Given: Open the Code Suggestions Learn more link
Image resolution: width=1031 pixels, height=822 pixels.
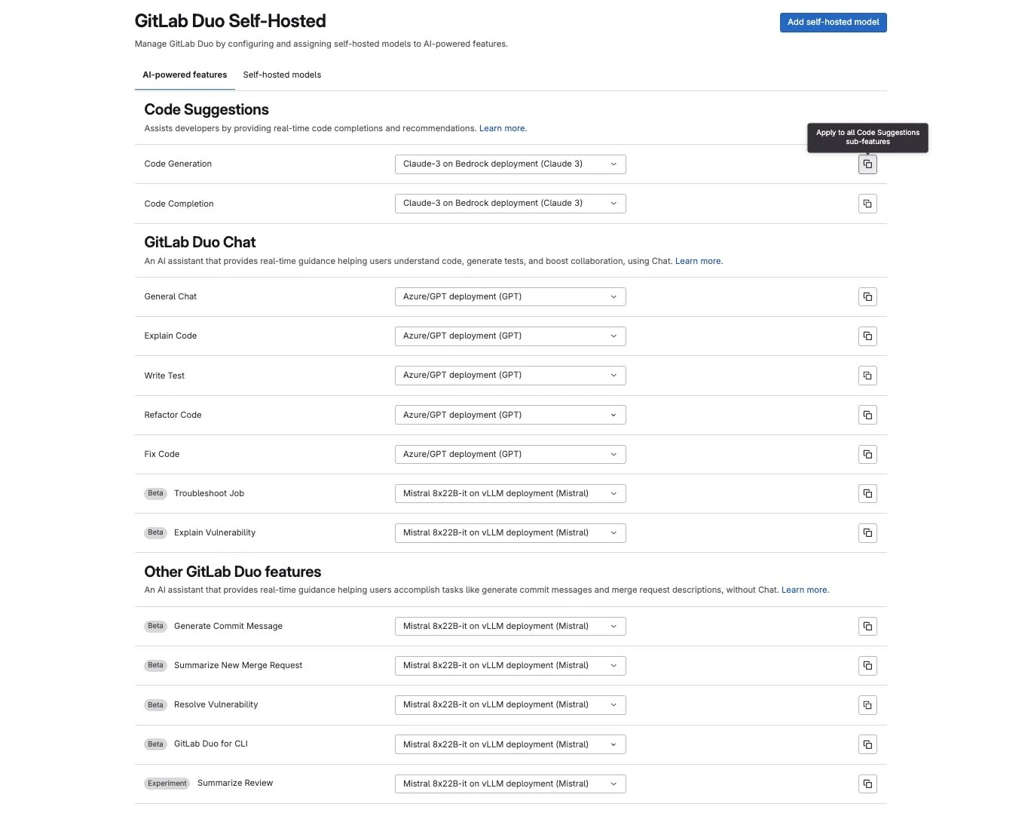Looking at the screenshot, I should coord(502,128).
